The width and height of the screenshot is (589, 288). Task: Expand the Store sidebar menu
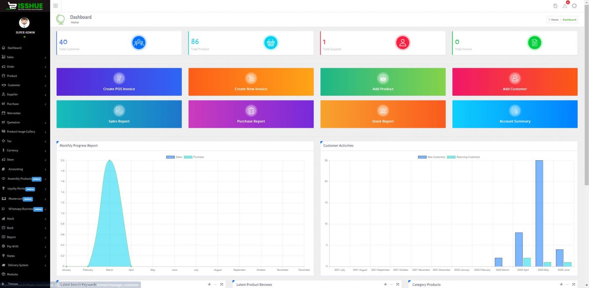tap(24, 159)
